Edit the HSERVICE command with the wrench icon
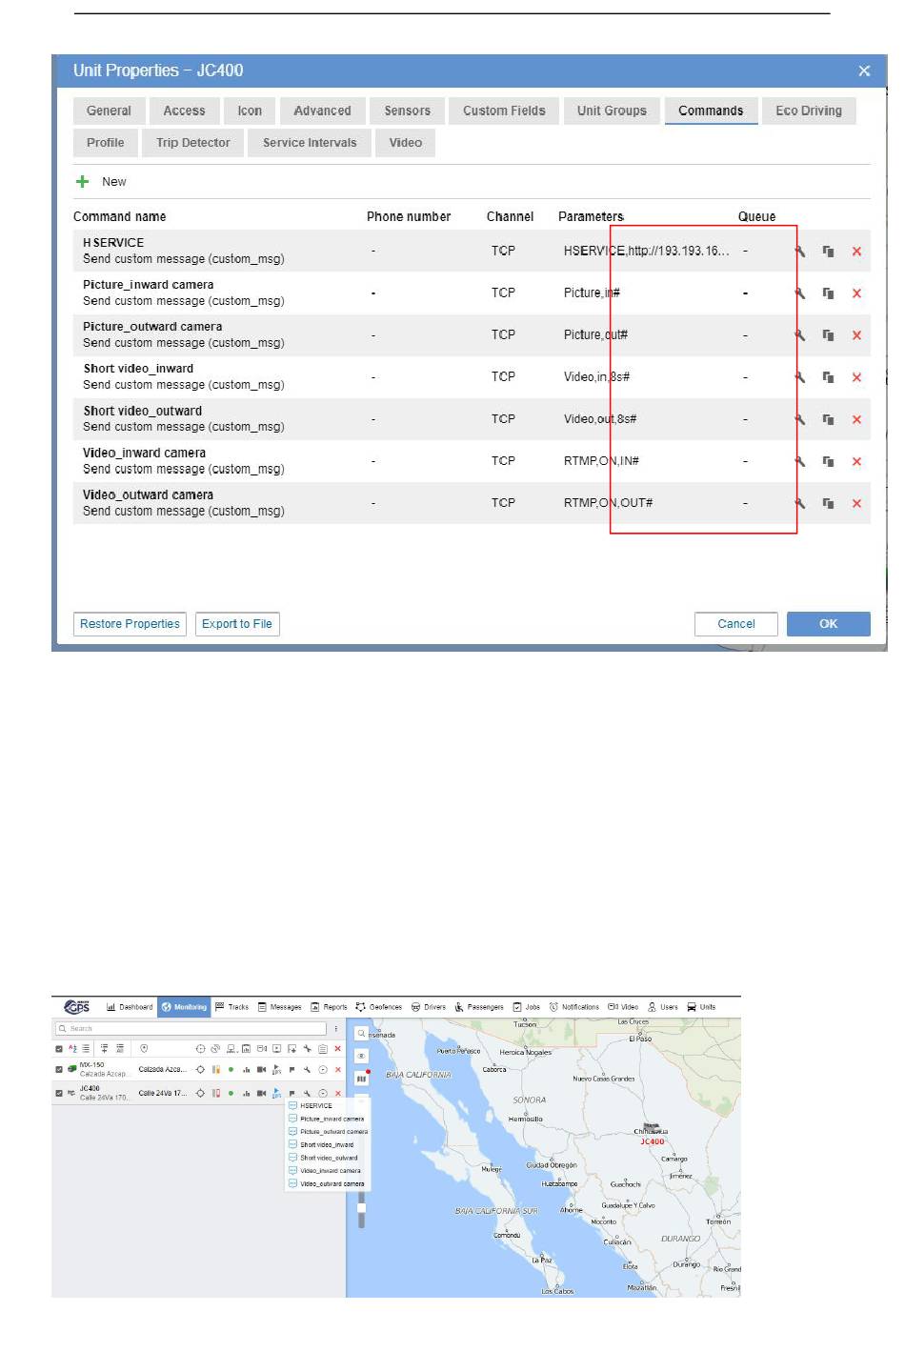Image resolution: width=905 pixels, height=1352 pixels. tap(800, 252)
